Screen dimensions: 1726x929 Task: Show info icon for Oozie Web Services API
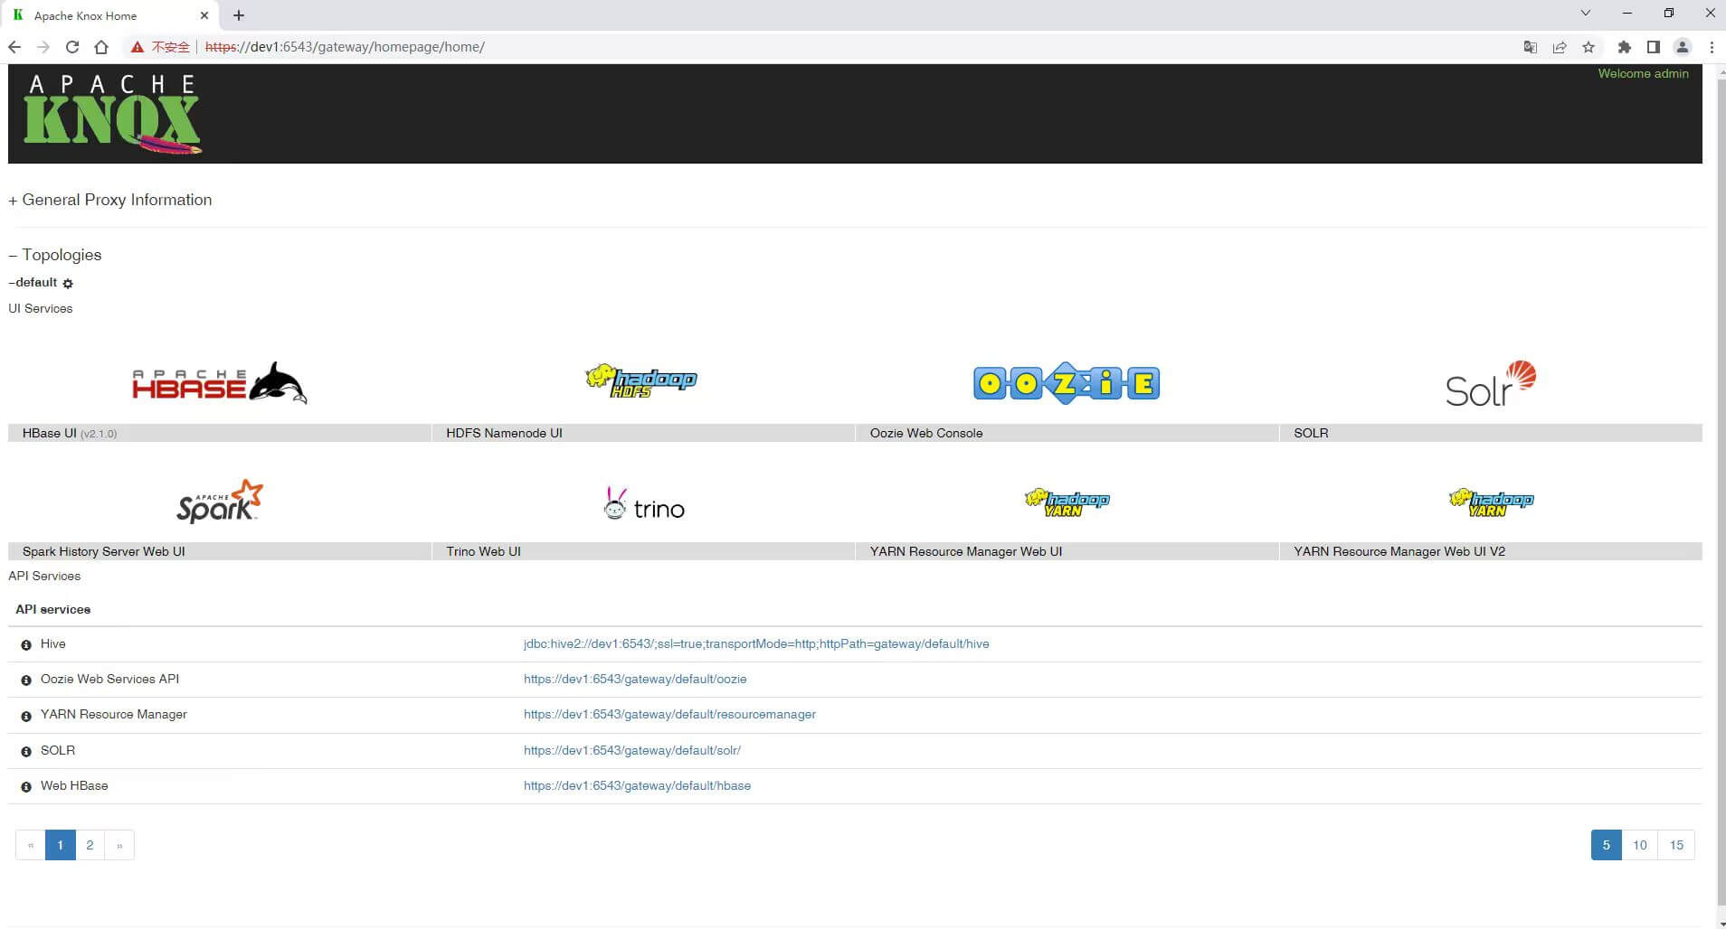(26, 680)
